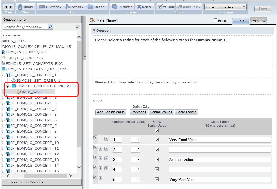
Task: Open the questionnaire options menu icon
Action: [x=78, y=27]
